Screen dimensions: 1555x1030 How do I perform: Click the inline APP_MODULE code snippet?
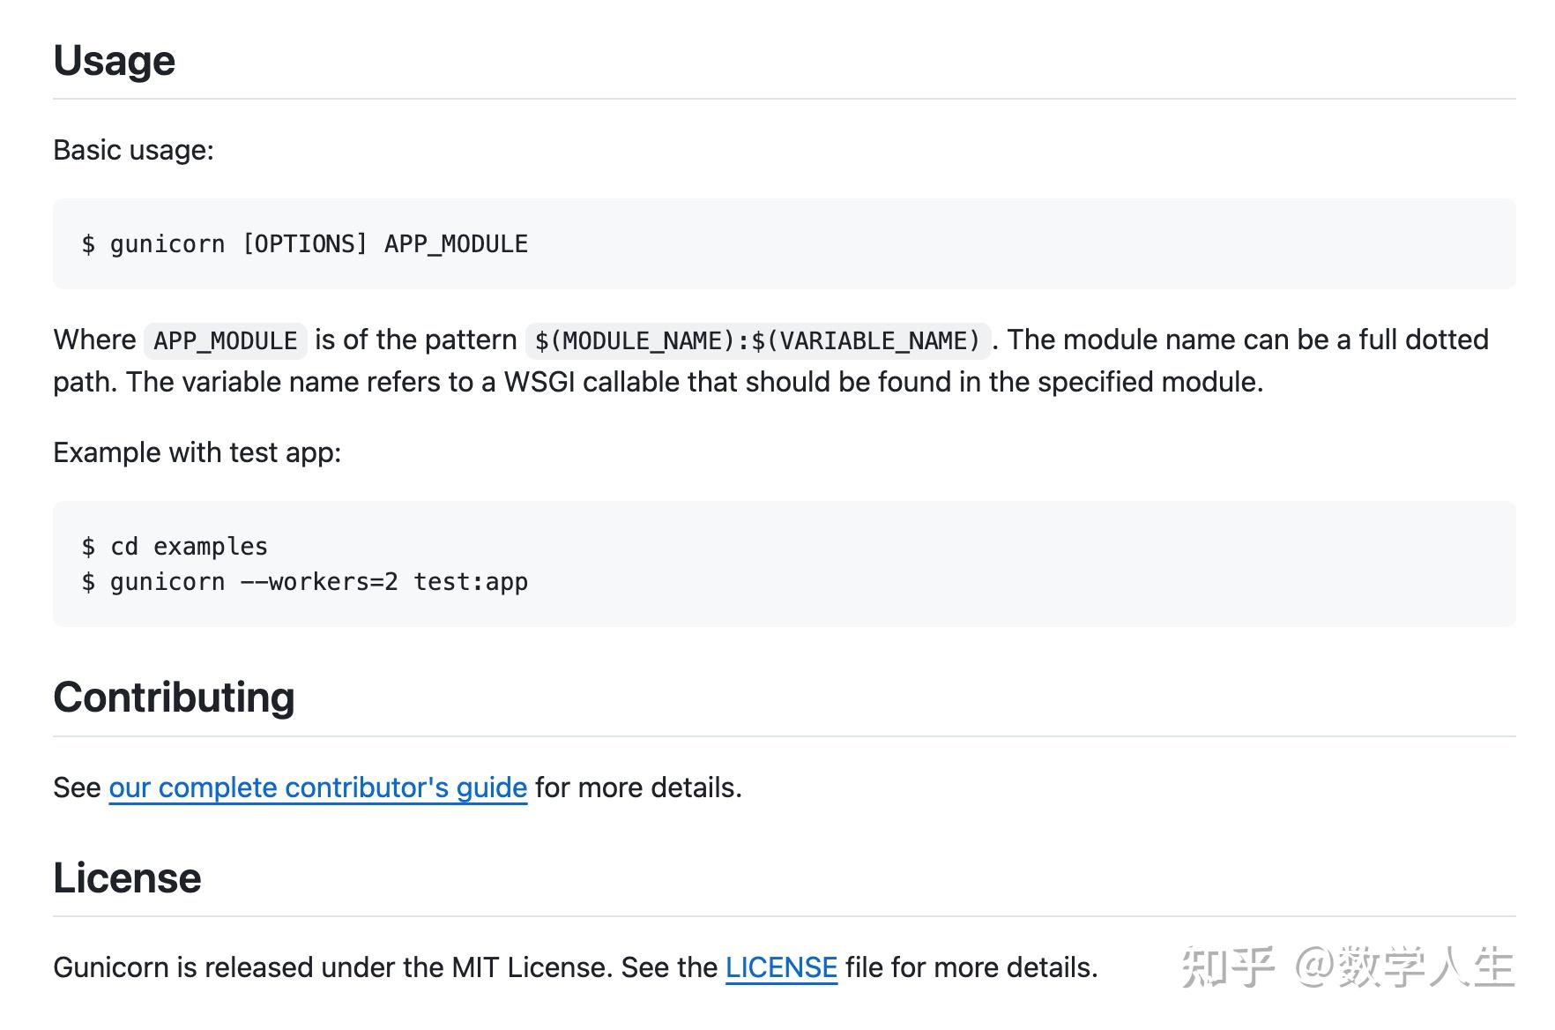(x=224, y=340)
